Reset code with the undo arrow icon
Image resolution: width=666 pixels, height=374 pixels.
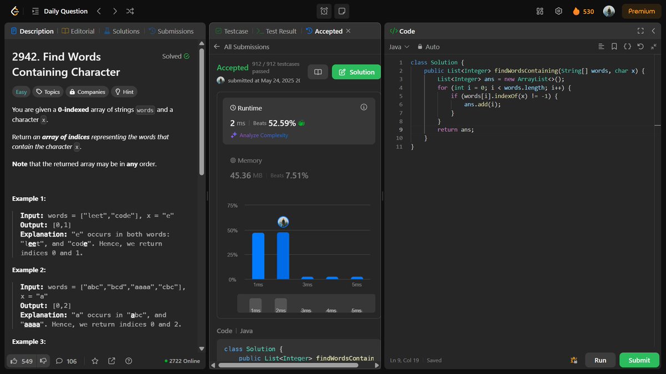point(640,47)
